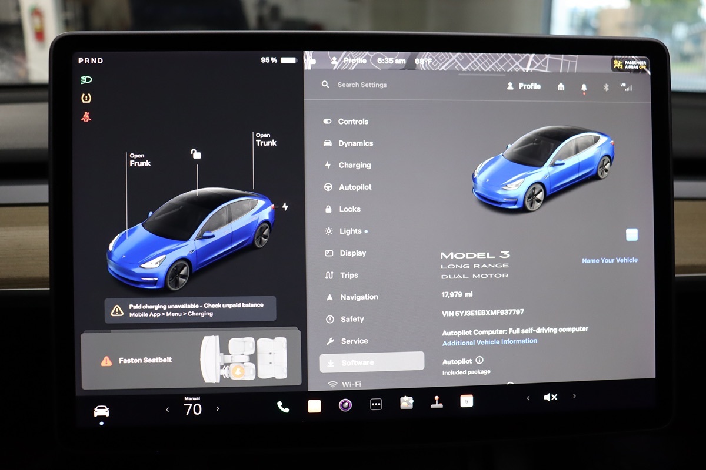Tap Open Trunk button
Screen dimensions: 706x470
pyautogui.click(x=266, y=139)
